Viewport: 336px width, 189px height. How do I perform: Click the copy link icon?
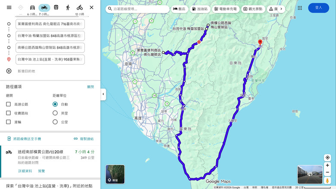(x=76, y=139)
